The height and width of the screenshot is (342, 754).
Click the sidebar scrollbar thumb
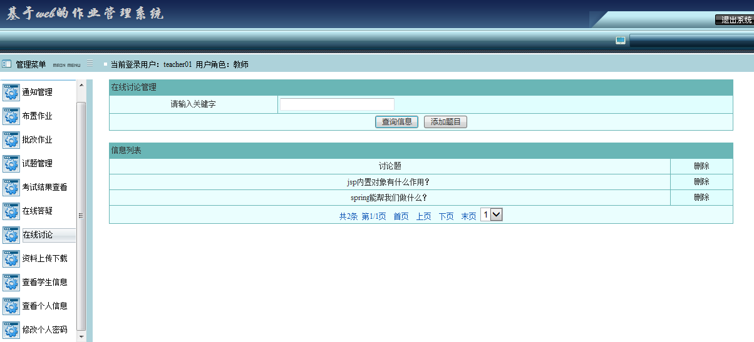pyautogui.click(x=81, y=216)
